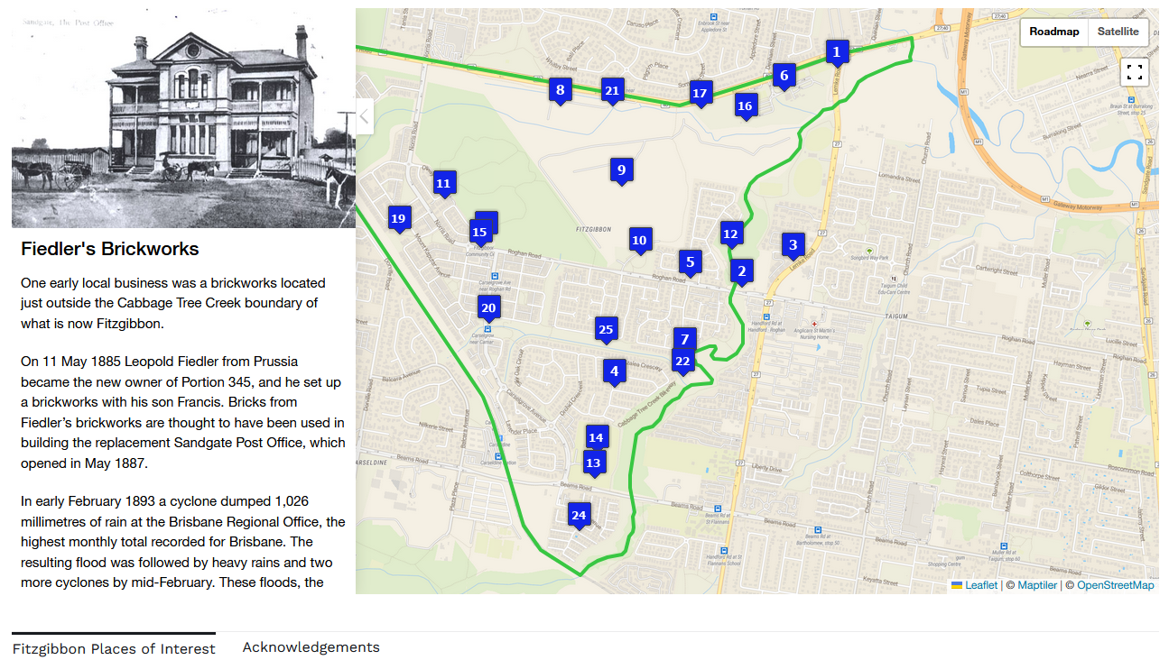
Task: Switch map to Satellite view
Action: click(1118, 32)
